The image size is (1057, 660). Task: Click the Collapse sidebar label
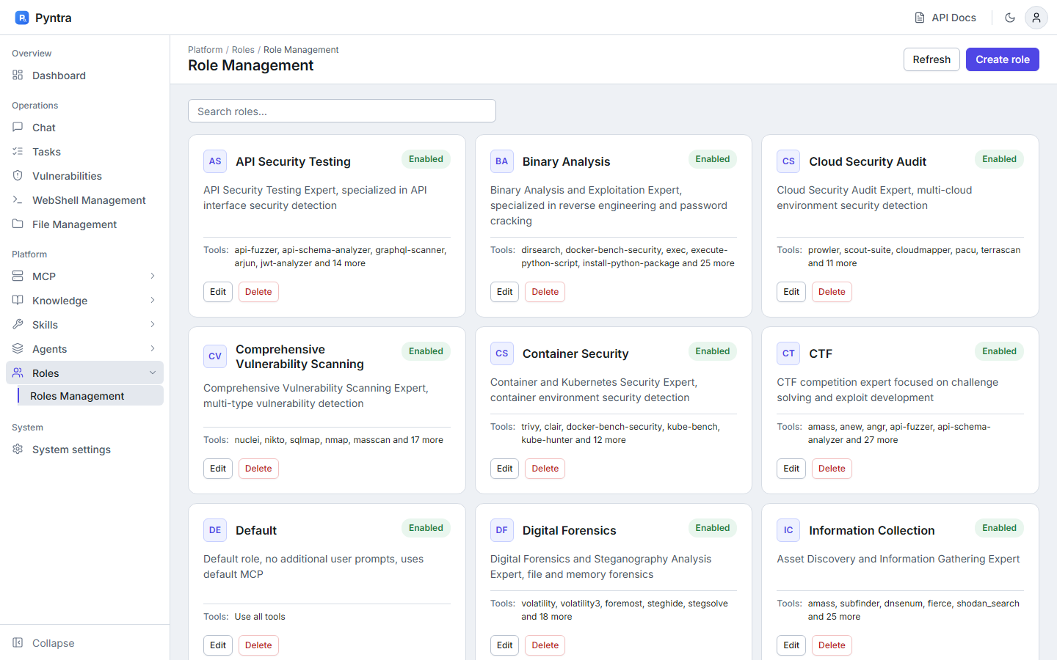54,643
